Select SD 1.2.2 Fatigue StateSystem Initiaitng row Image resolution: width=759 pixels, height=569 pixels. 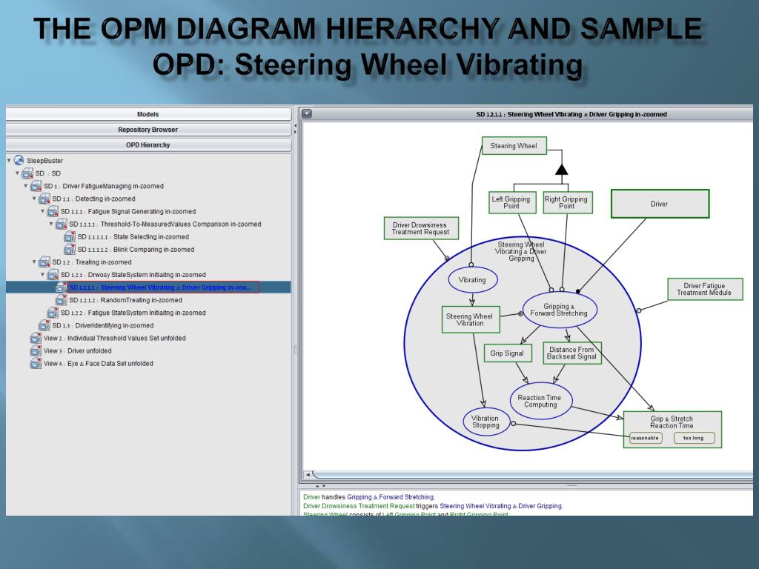point(133,313)
